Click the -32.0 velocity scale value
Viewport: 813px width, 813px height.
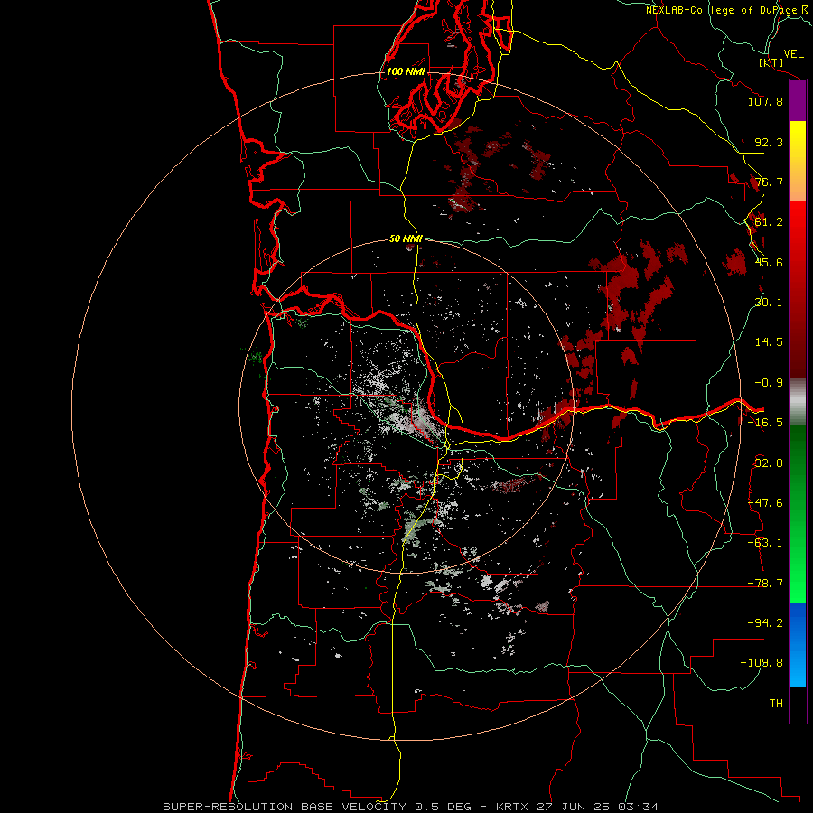pos(765,463)
